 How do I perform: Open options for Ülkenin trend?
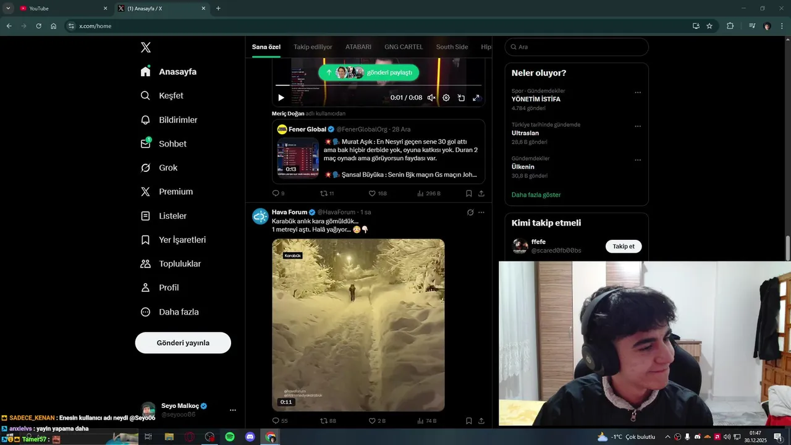click(x=638, y=161)
